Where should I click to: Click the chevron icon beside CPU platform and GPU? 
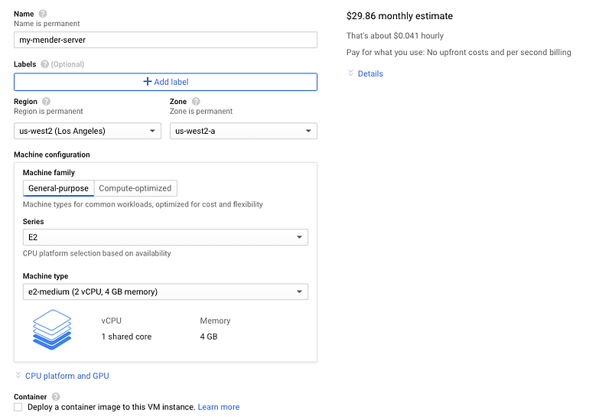[18, 376]
